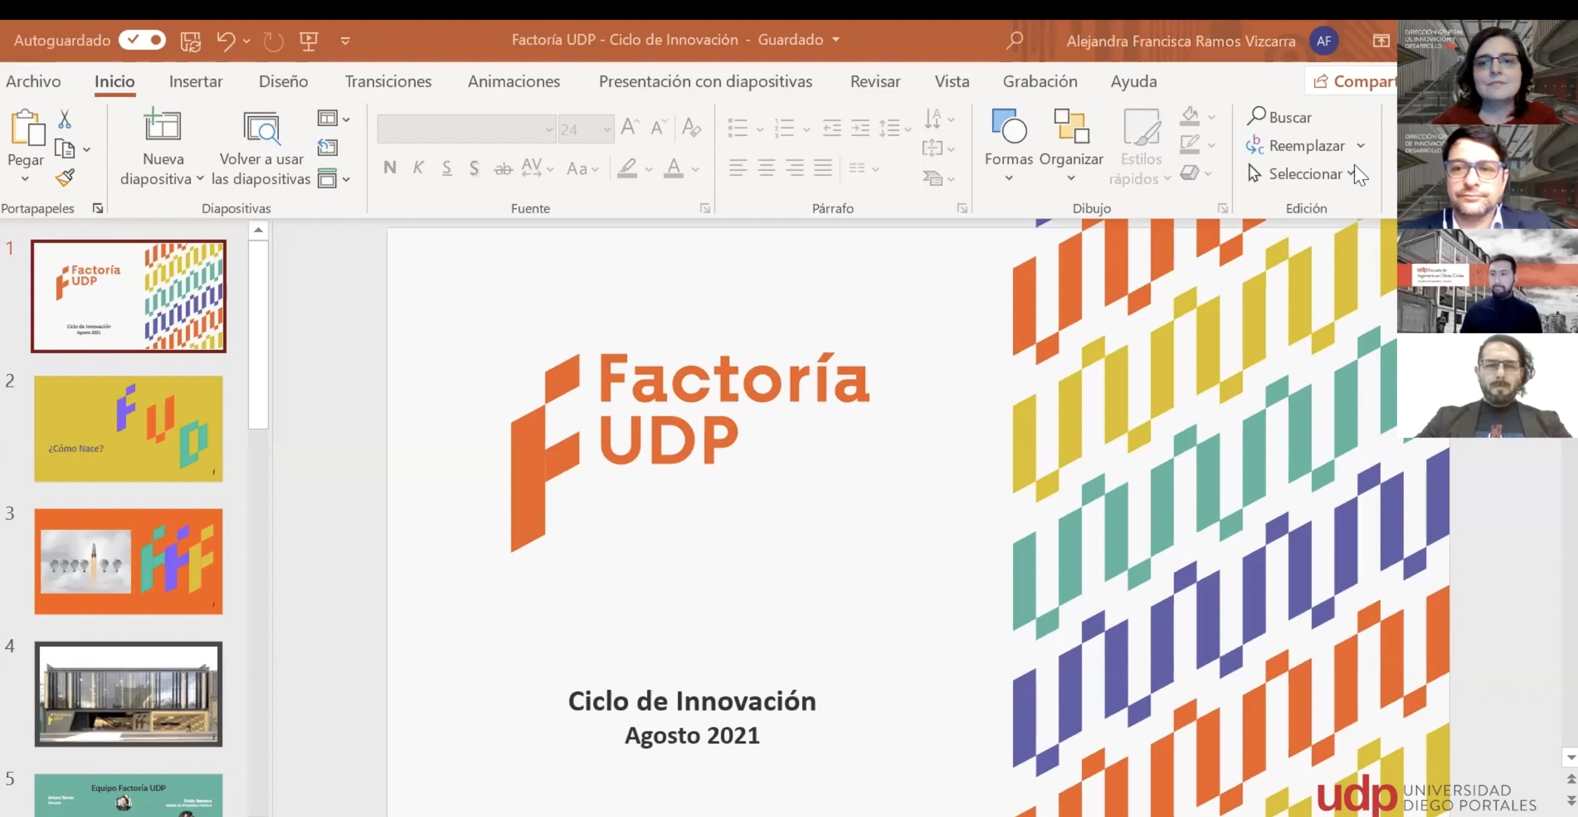Open the Archivo menu
This screenshot has width=1578, height=817.
coord(34,81)
